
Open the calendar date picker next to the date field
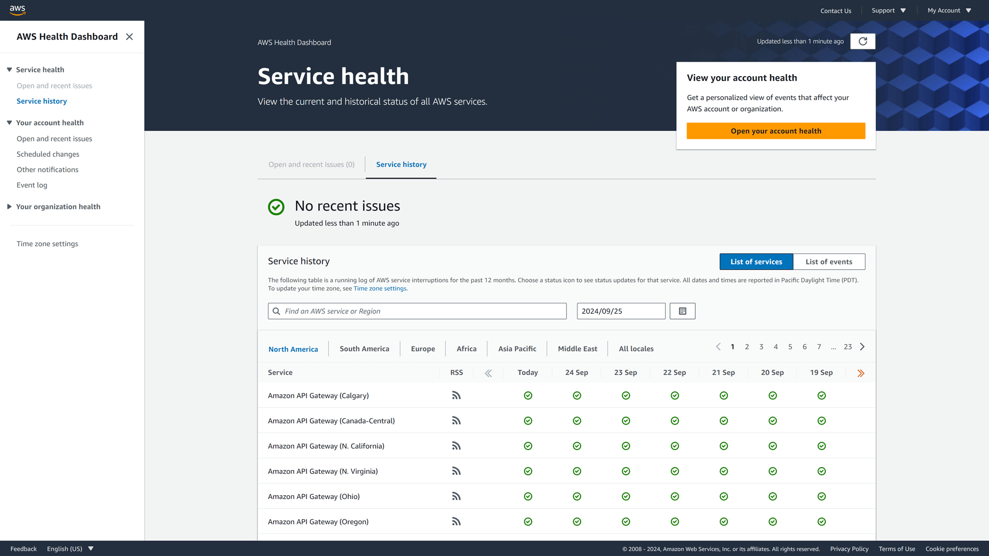point(682,311)
